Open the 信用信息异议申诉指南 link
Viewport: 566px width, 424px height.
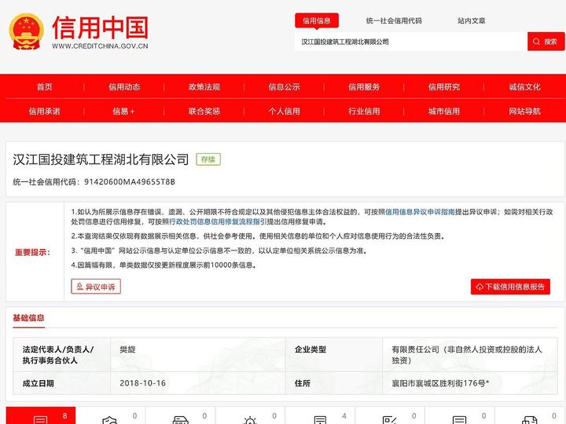(420, 212)
